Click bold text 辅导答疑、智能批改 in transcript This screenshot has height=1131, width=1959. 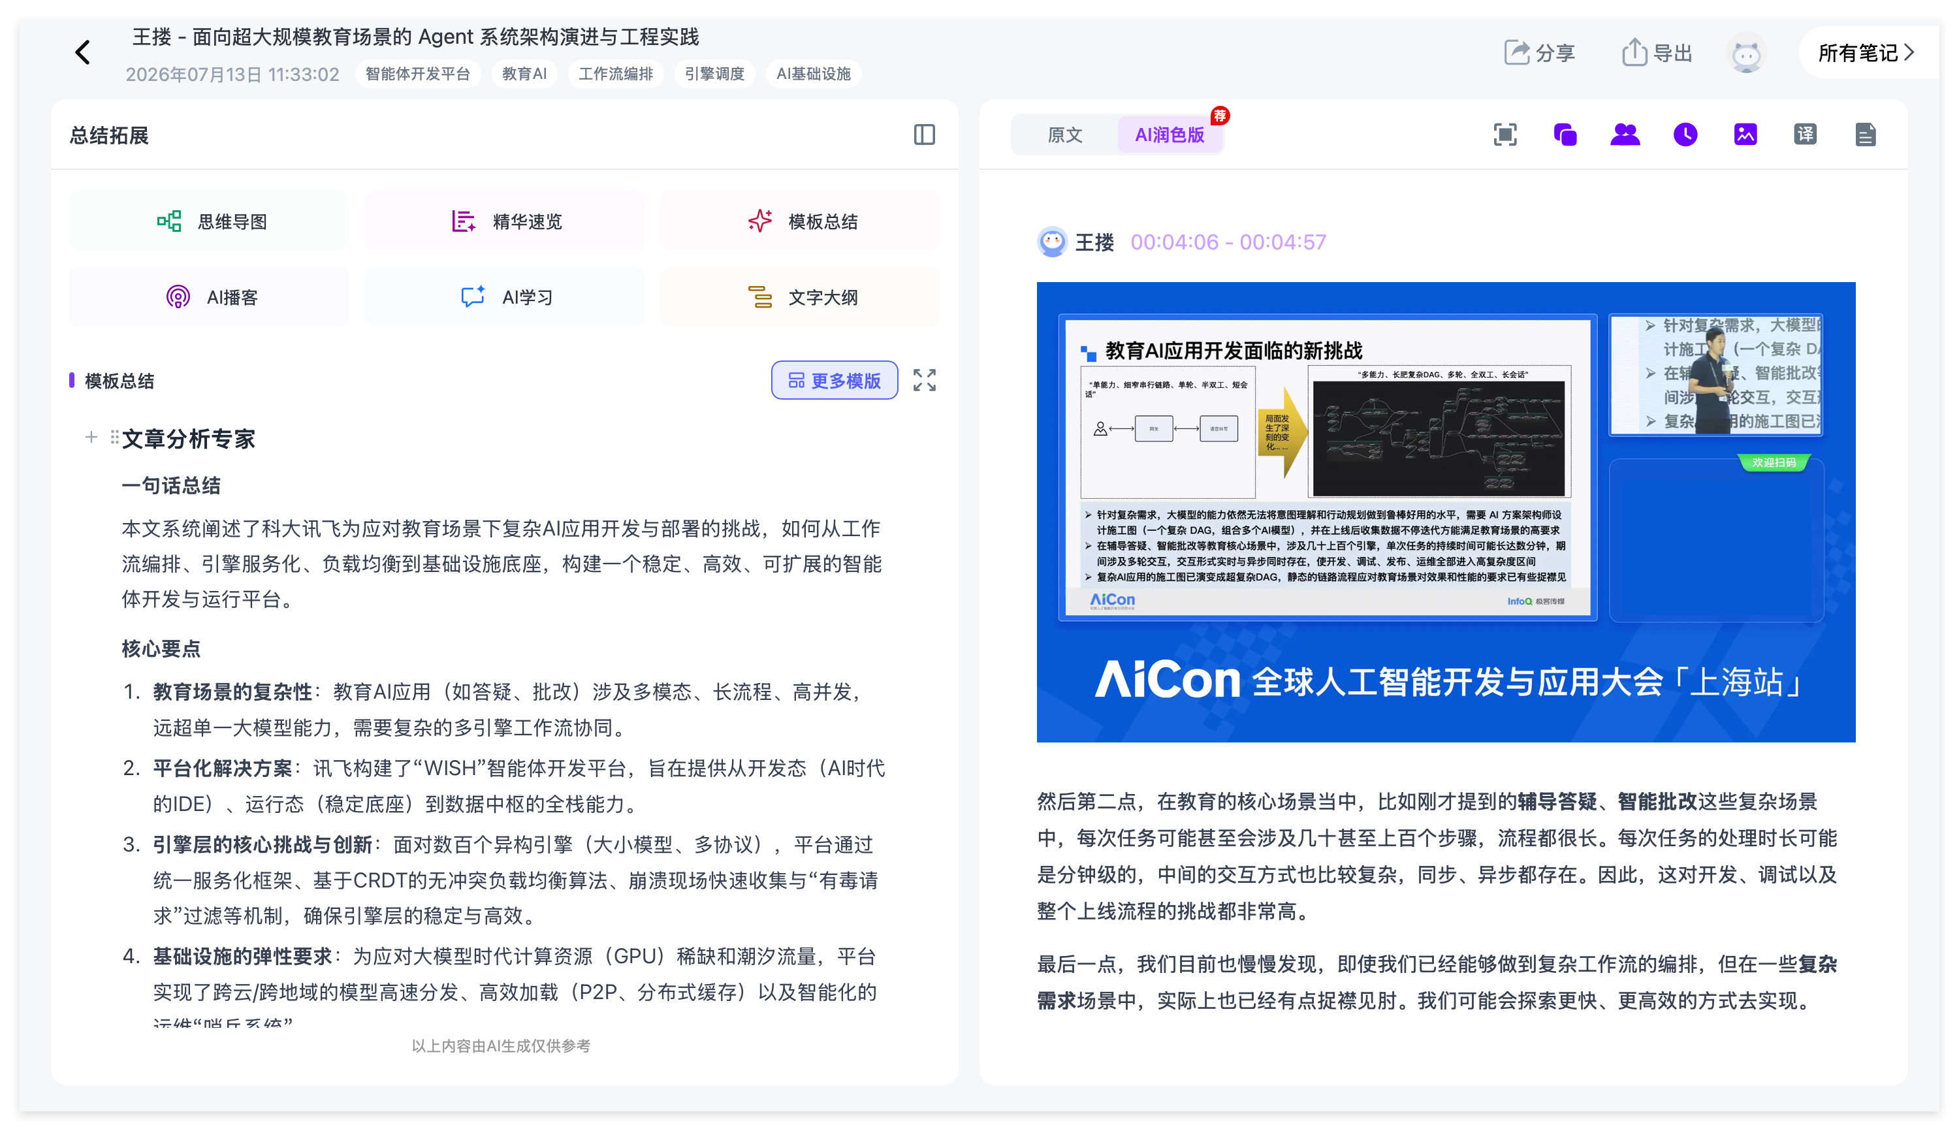coord(1607,801)
